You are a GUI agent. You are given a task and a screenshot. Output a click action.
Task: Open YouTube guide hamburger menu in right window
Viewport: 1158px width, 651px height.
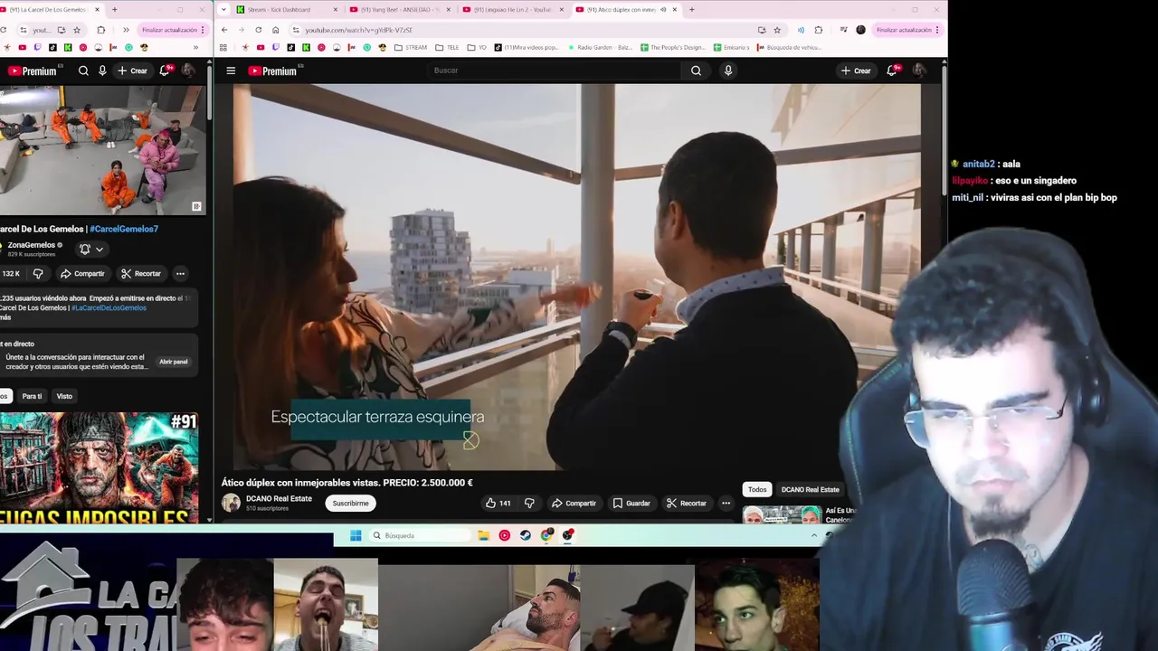tap(231, 71)
